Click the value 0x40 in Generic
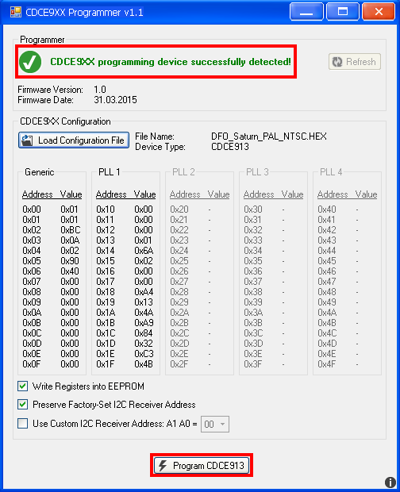Screen dimensions: 400x492 click(x=70, y=271)
